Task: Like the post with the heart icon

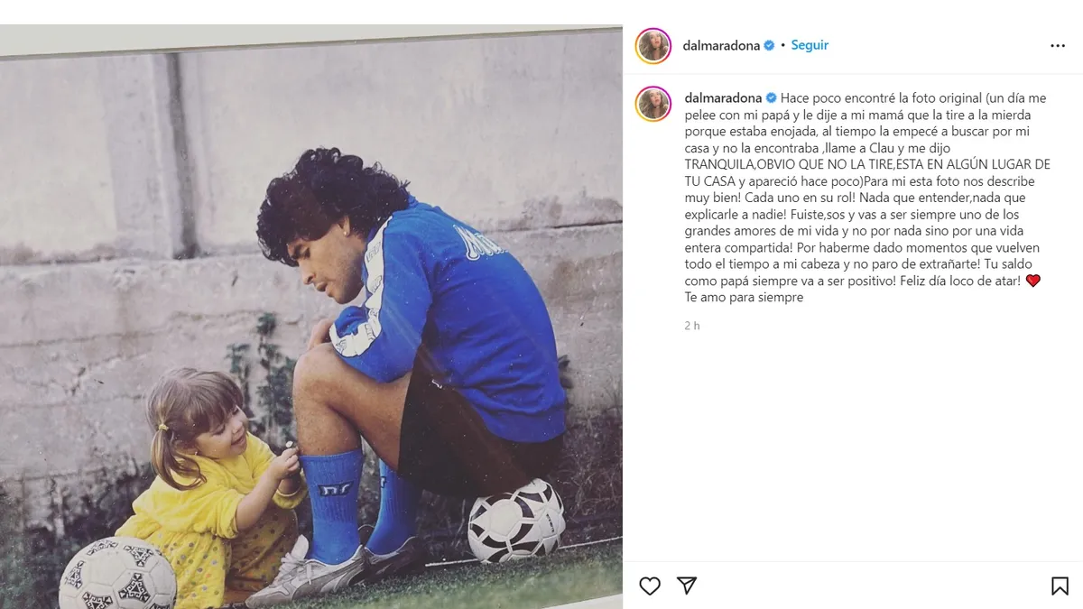Action: click(650, 586)
